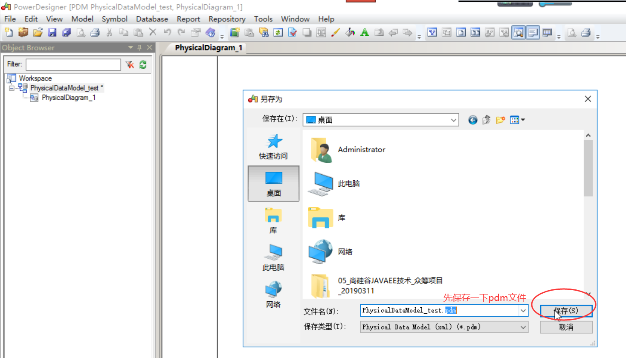Toggle the Object Browser view icon
Viewport: 626px width, 358px height.
tap(519, 32)
